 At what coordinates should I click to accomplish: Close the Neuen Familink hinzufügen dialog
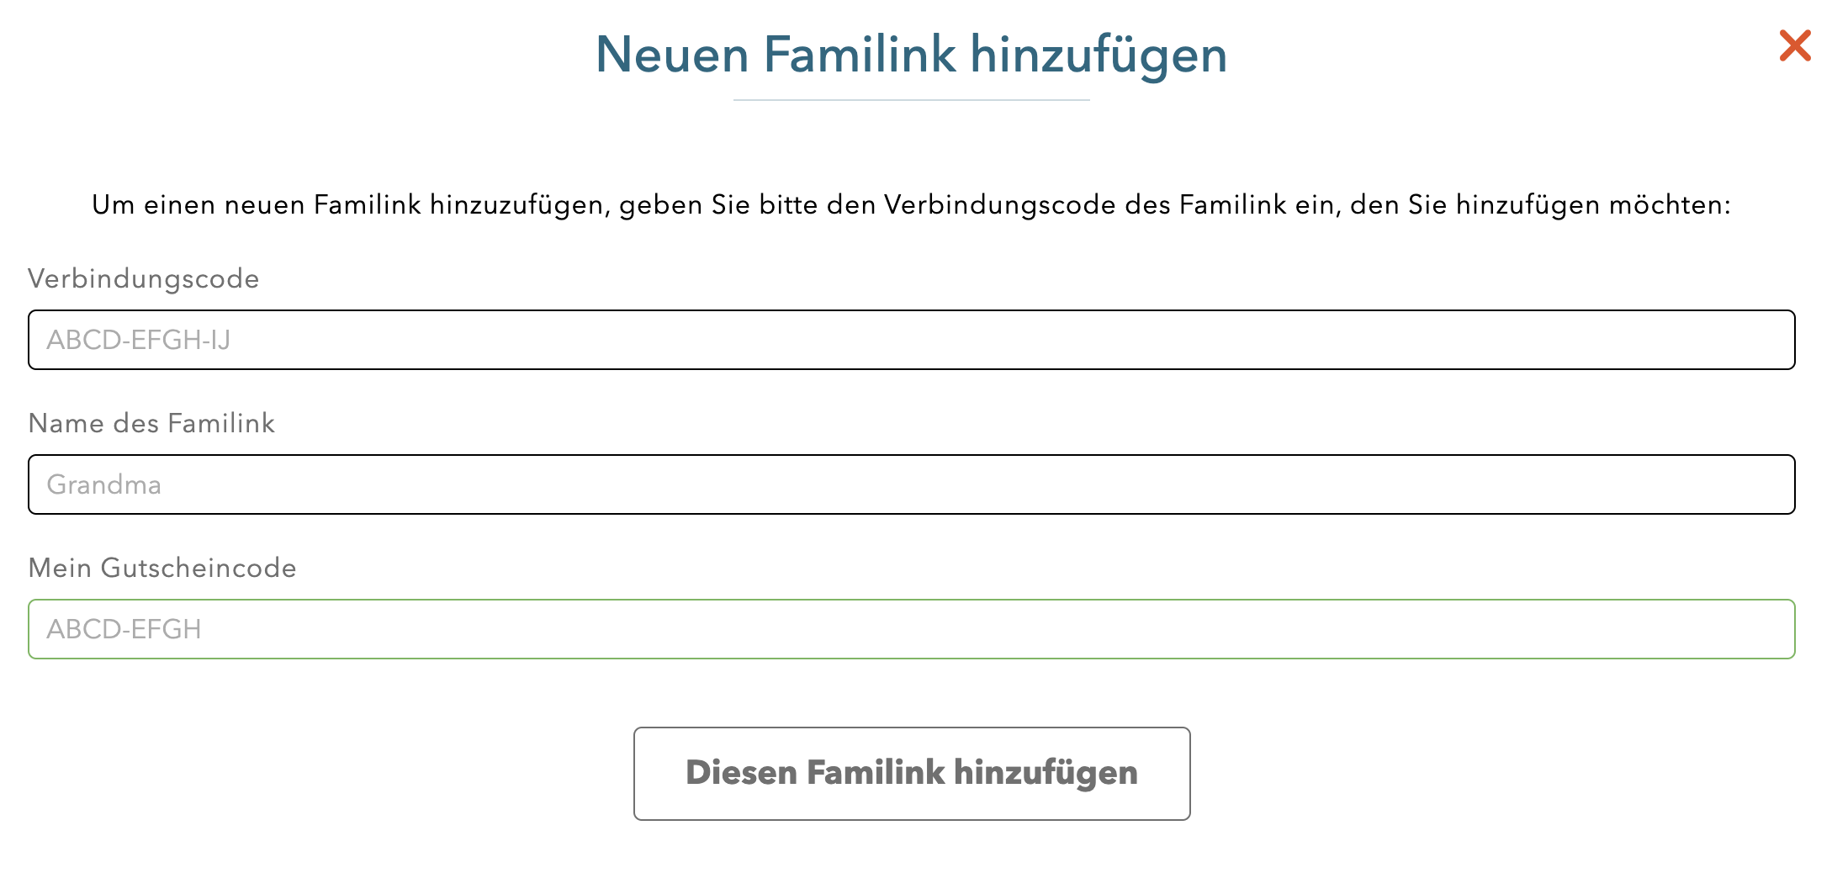[x=1794, y=46]
